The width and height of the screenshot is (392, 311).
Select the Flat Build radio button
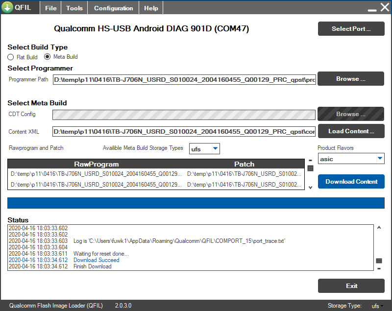click(x=10, y=57)
